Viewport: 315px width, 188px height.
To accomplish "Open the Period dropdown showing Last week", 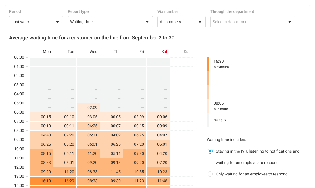I will click(x=36, y=22).
